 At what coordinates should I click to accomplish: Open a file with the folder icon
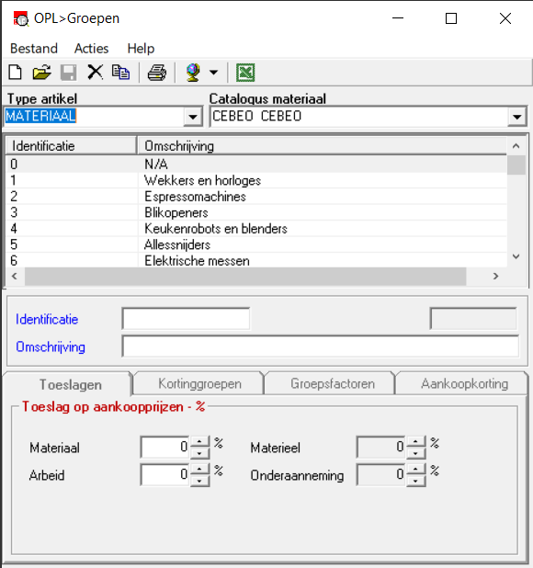(42, 72)
